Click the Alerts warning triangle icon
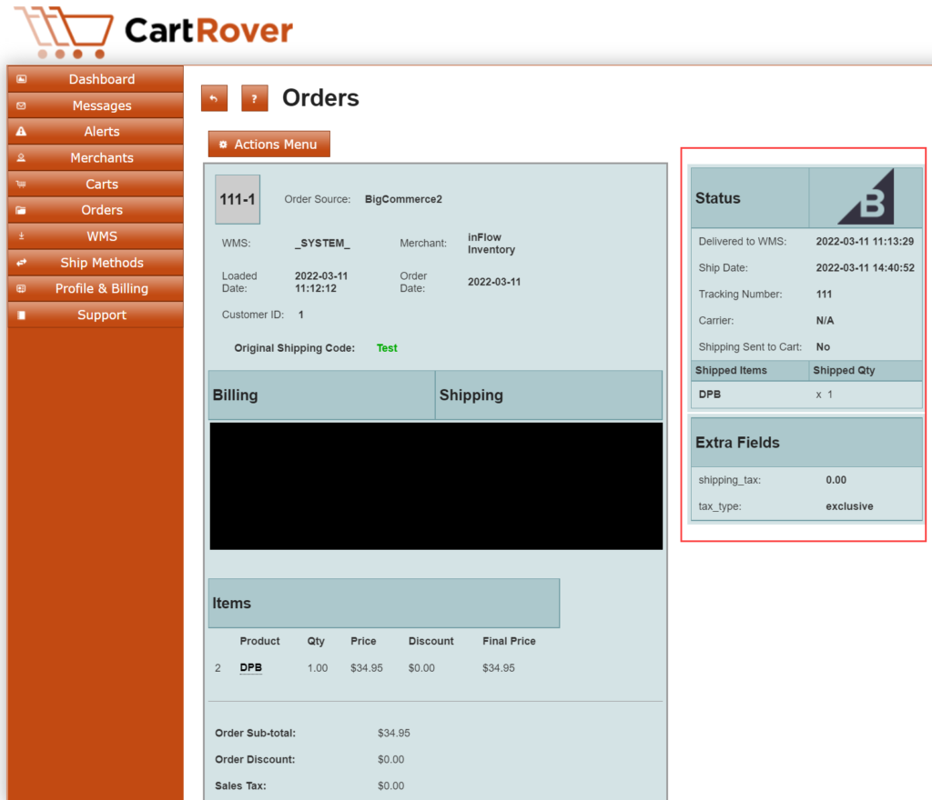Viewport: 932px width, 800px height. (x=22, y=131)
